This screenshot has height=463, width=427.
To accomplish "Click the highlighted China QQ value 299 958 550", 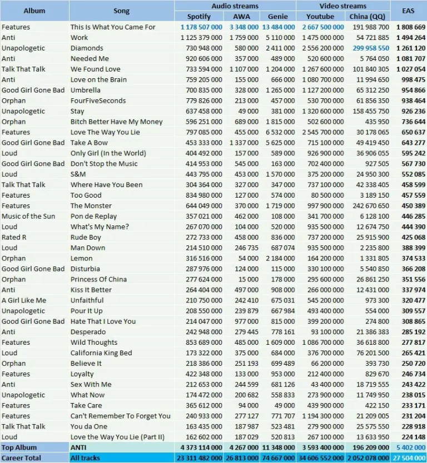I will tap(370, 48).
